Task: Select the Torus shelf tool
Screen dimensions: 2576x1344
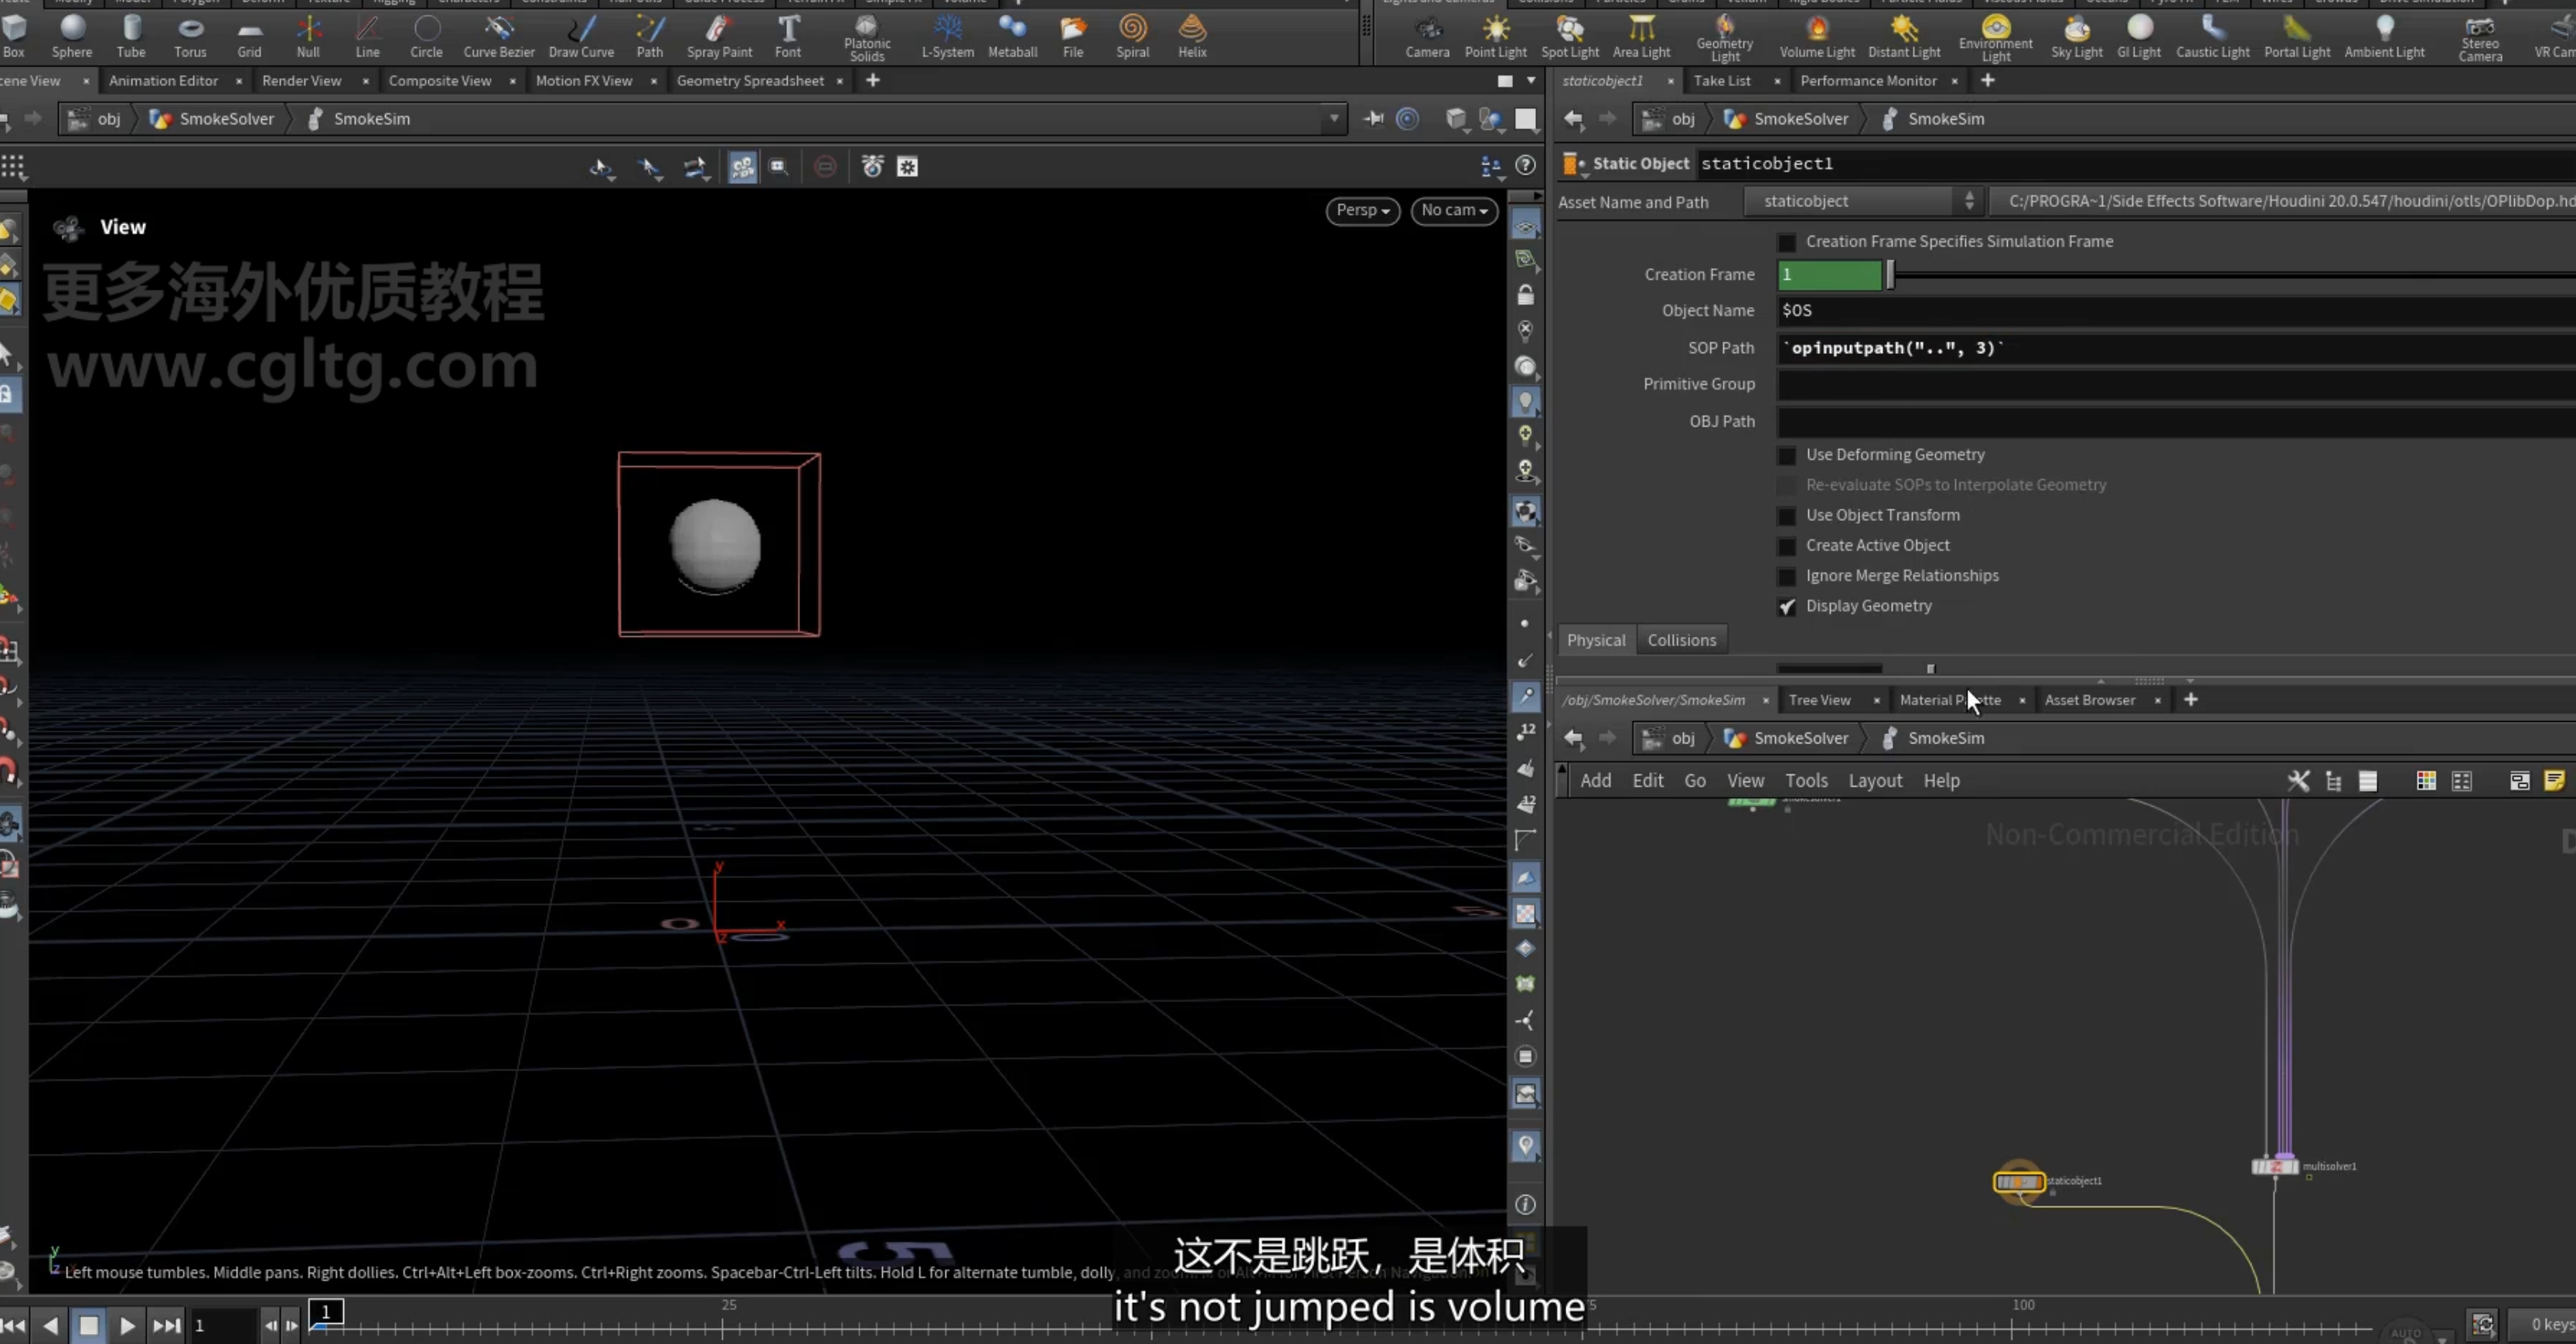Action: coord(190,37)
